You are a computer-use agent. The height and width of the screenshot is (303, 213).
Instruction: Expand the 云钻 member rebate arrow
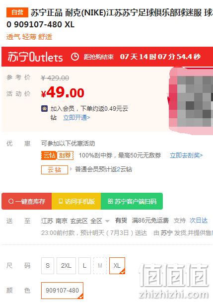pos(71,169)
